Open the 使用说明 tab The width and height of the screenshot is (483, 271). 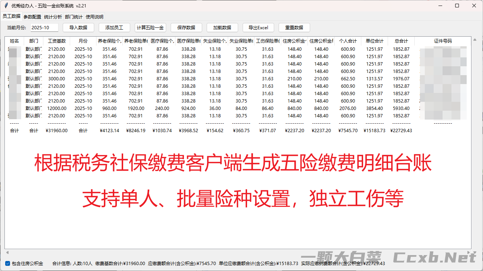pyautogui.click(x=95, y=17)
